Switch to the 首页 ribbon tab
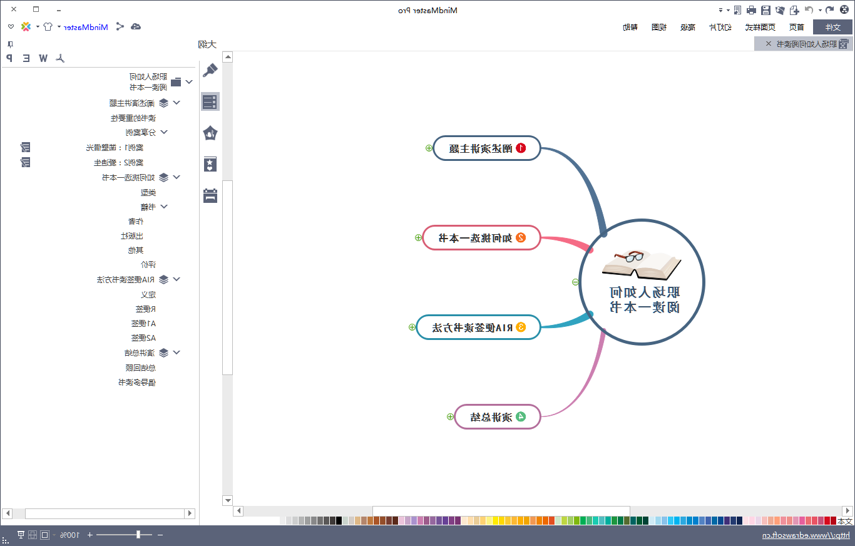Viewport: 855px width, 546px height. point(796,27)
